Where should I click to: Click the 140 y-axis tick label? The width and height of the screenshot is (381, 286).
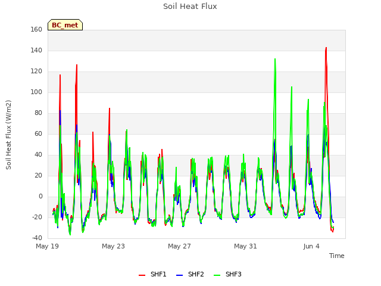click(x=36, y=50)
